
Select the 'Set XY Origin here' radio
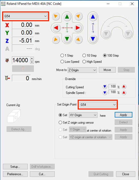pos(60,115)
